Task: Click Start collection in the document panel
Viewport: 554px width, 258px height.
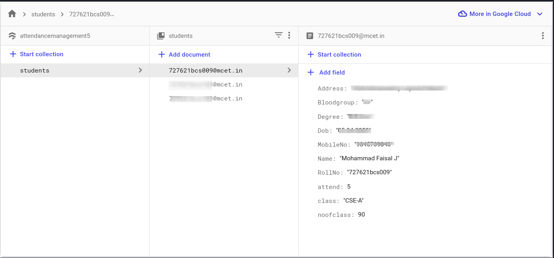Action: (x=339, y=55)
